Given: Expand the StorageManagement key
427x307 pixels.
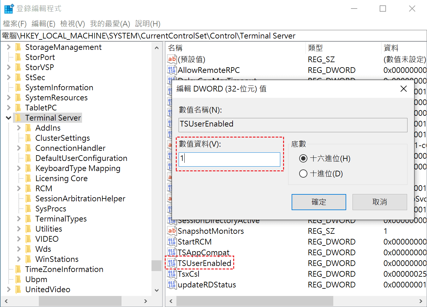Looking at the screenshot, I should pyautogui.click(x=9, y=47).
